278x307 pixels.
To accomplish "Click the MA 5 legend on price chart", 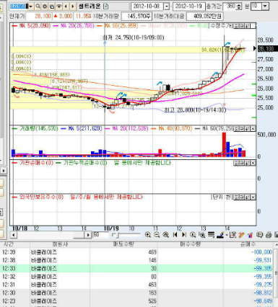I will coord(31,26).
